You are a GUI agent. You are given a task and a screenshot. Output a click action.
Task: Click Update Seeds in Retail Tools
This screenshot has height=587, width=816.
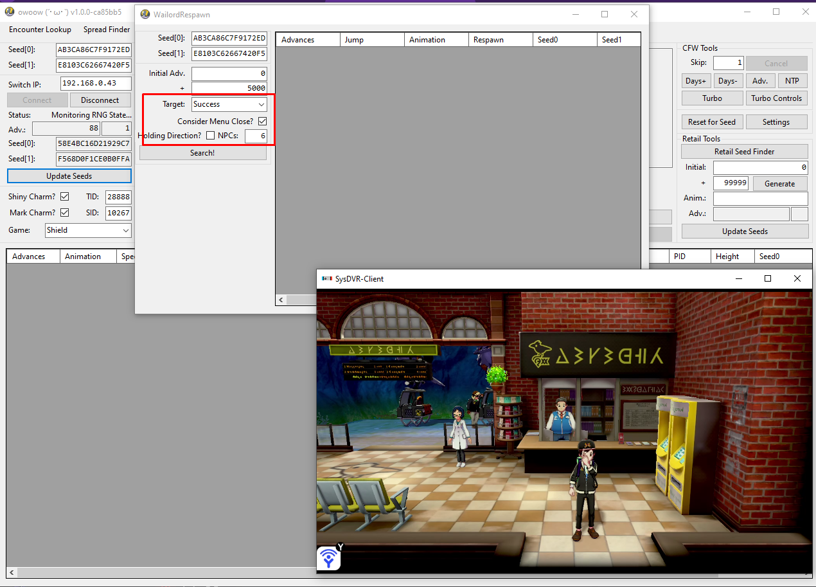coord(745,231)
